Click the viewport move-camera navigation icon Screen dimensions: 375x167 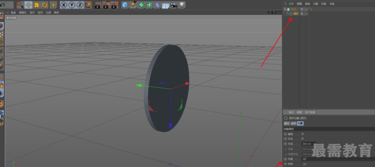click(268, 13)
